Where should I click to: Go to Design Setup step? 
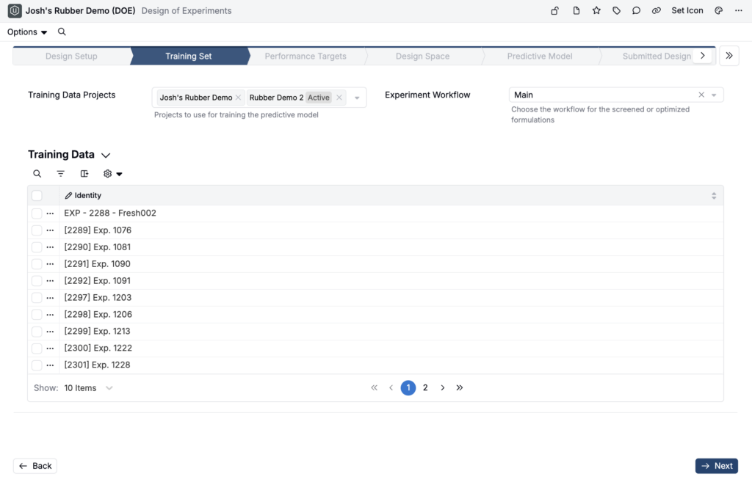(x=71, y=56)
